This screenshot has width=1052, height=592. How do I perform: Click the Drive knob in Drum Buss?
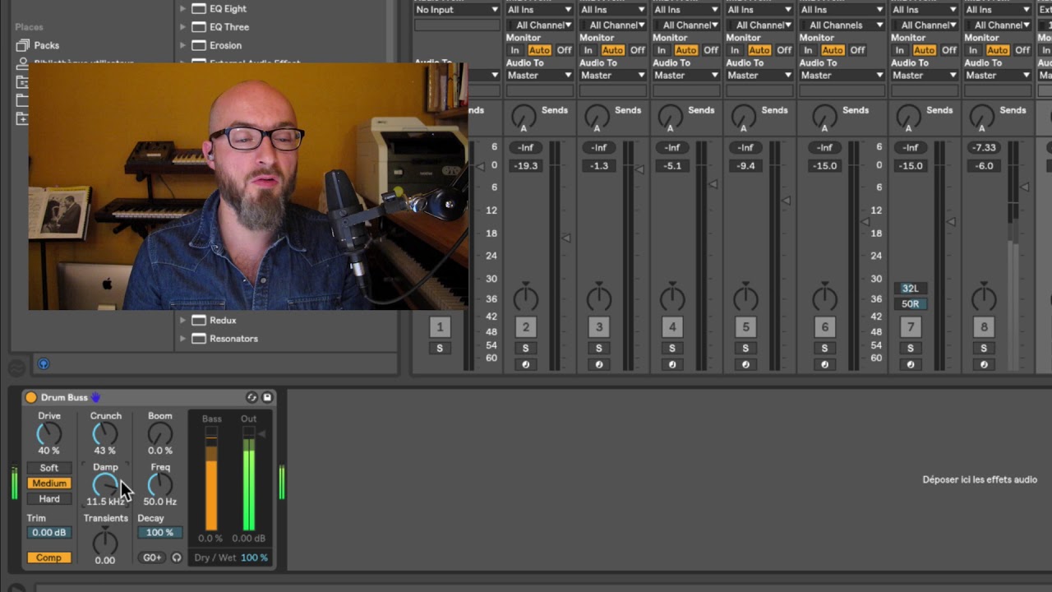49,434
